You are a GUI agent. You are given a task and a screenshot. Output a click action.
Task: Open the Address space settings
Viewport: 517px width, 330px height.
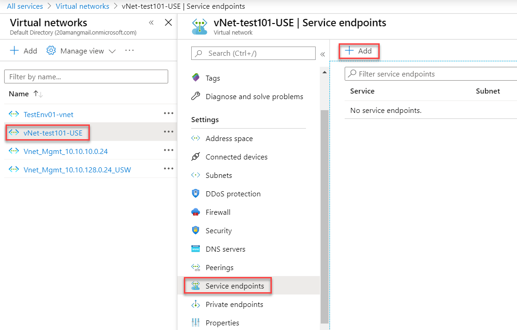(229, 138)
